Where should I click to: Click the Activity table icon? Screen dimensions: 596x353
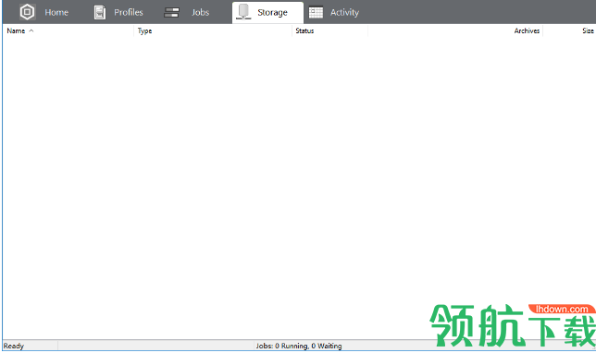click(316, 13)
